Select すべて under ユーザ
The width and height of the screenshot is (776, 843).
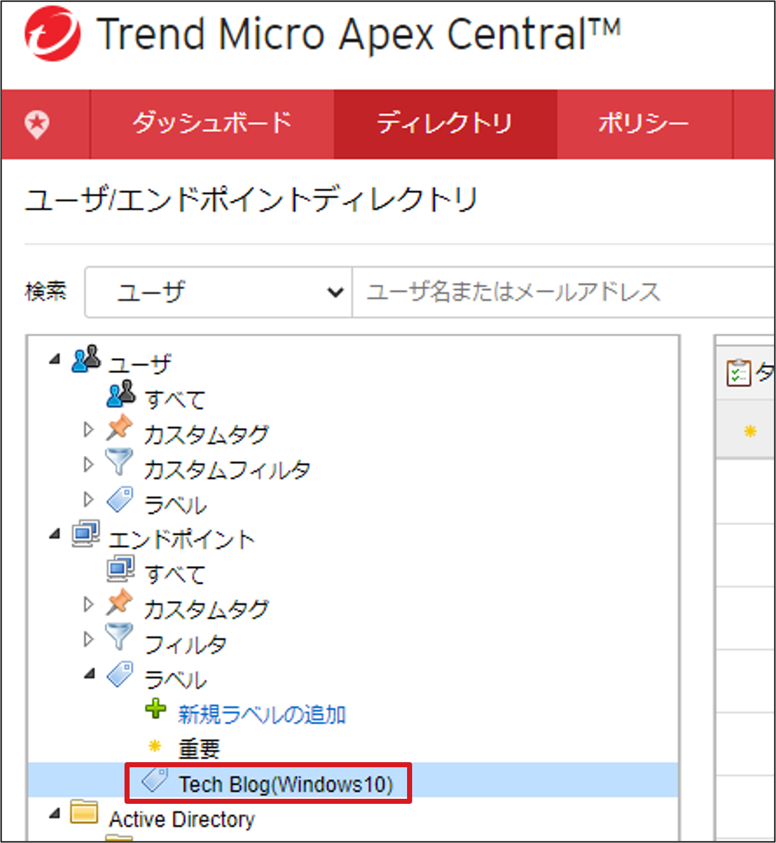[175, 400]
